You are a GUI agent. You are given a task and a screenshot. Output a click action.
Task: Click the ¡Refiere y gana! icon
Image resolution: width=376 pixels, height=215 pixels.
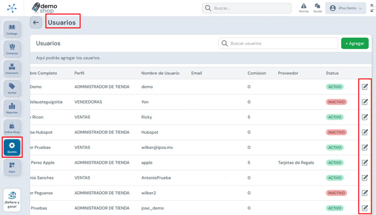click(12, 200)
